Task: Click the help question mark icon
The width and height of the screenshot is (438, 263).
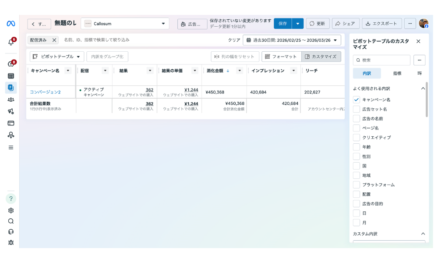Action: (10, 198)
